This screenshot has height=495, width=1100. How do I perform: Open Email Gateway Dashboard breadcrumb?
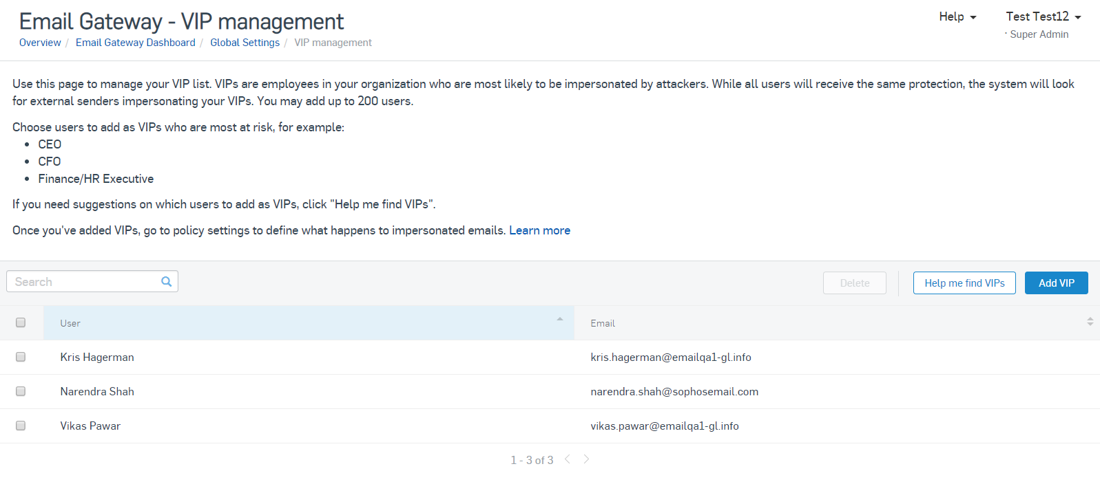point(135,43)
